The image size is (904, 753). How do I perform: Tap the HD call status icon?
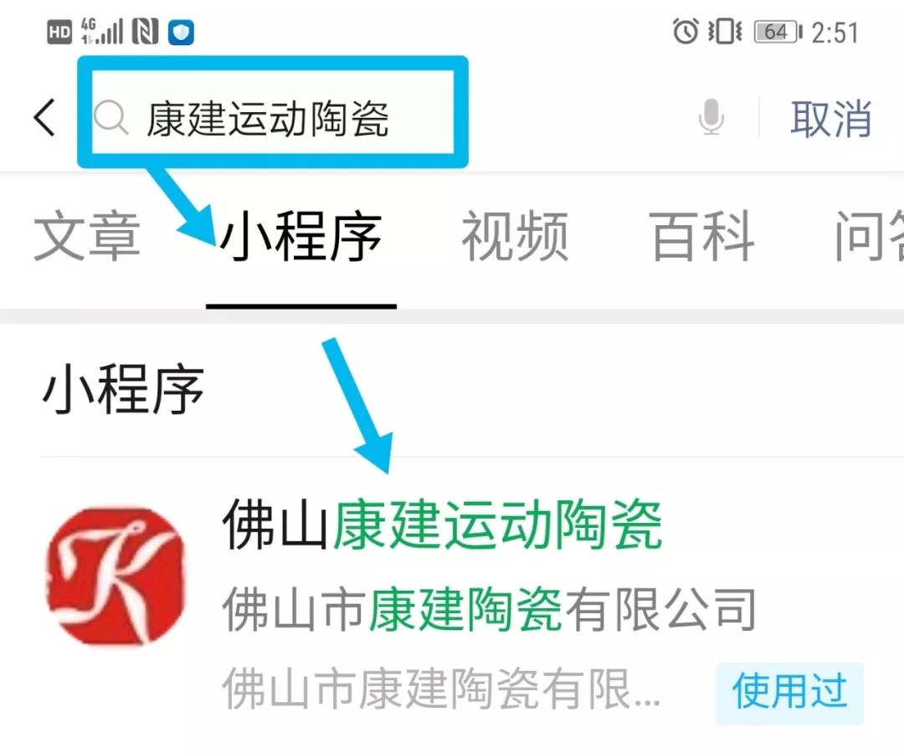tap(59, 32)
